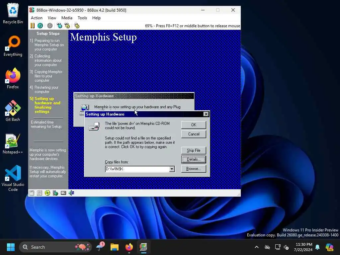
Task: Select the Visual Studio Code desktop shortcut
Action: tap(13, 178)
